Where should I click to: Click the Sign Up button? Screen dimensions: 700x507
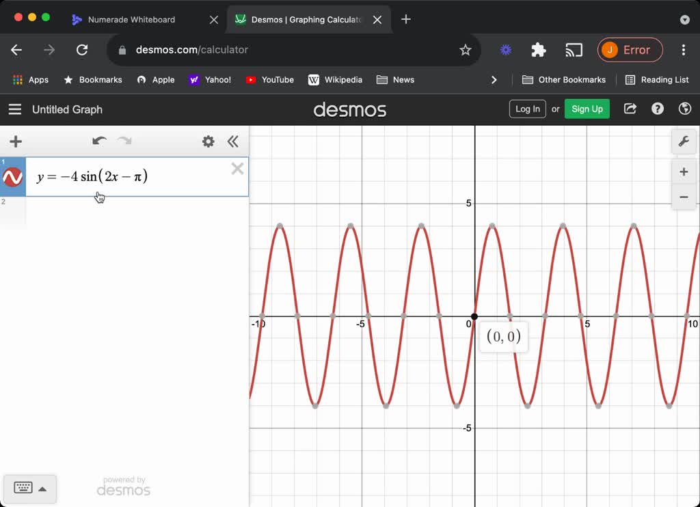pos(587,108)
